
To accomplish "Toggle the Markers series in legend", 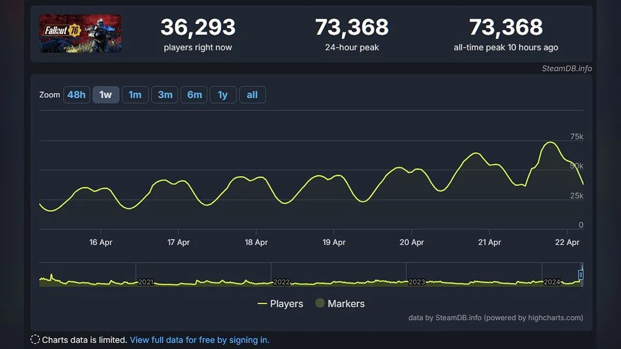I will coord(340,304).
